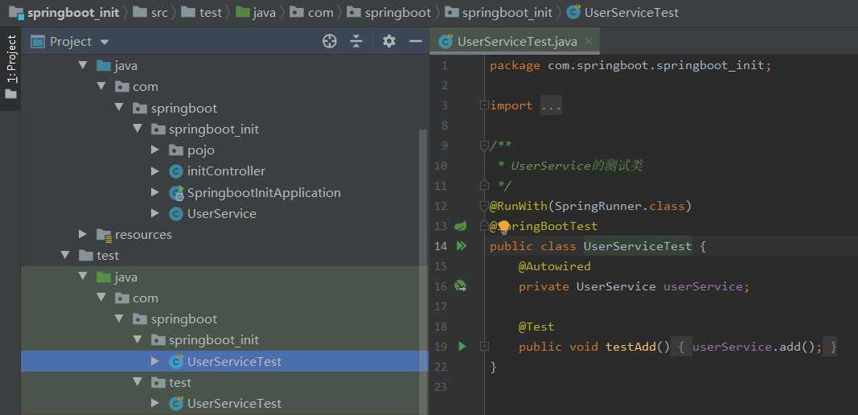The width and height of the screenshot is (858, 415).
Task: Click the pojo package folder icon
Action: (x=175, y=150)
